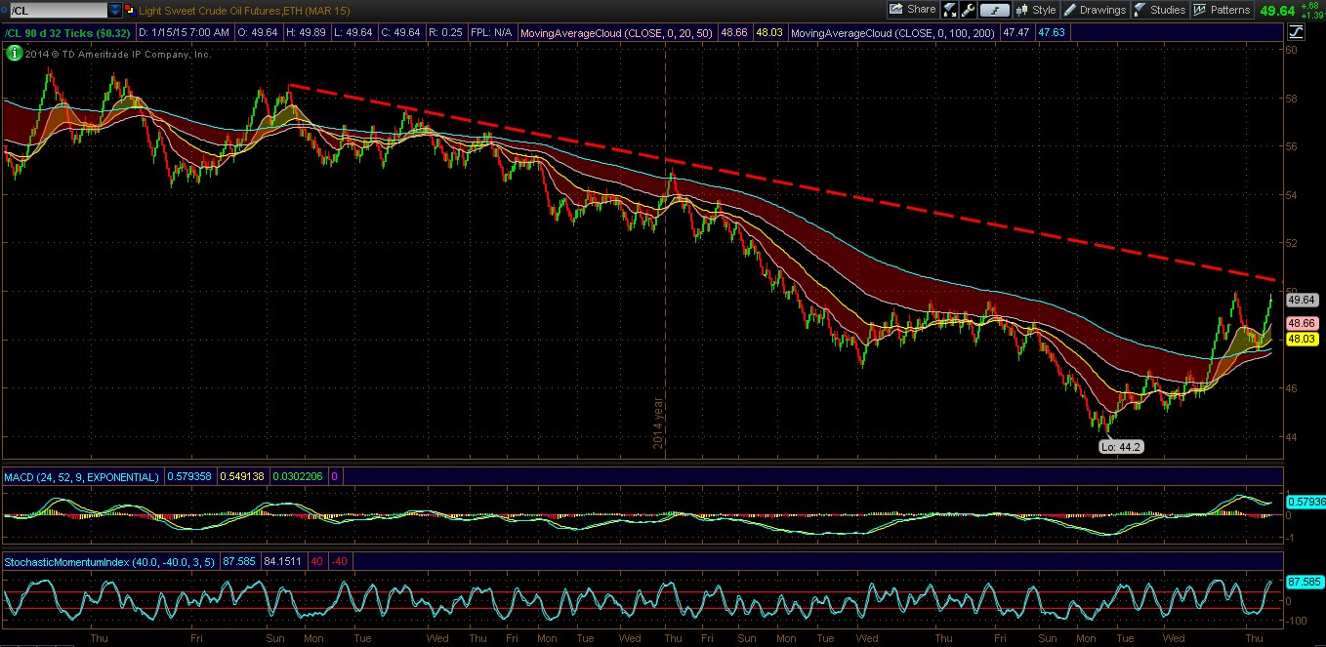The image size is (1326, 647).
Task: Click the MACD (24, 52, 9, EXPONENTIAL) study label
Action: (x=82, y=477)
